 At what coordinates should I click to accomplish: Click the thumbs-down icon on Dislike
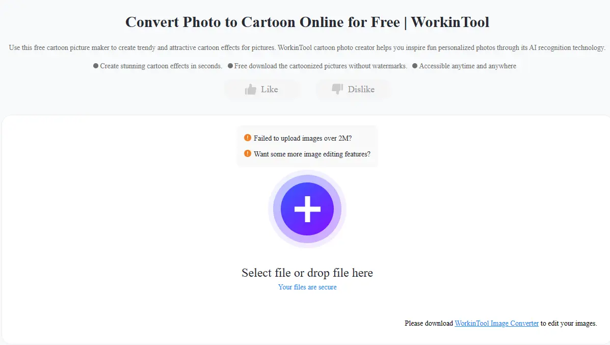(x=337, y=89)
